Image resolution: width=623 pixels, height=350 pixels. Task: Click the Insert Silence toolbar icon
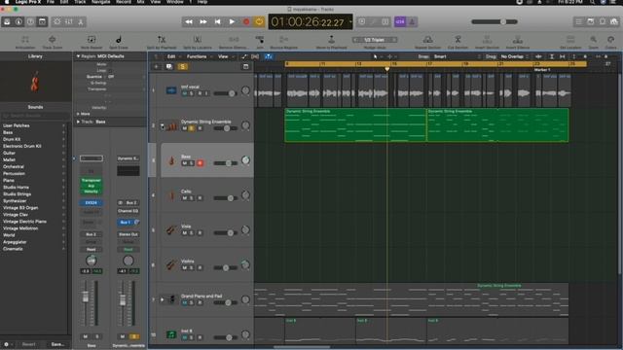pos(517,39)
